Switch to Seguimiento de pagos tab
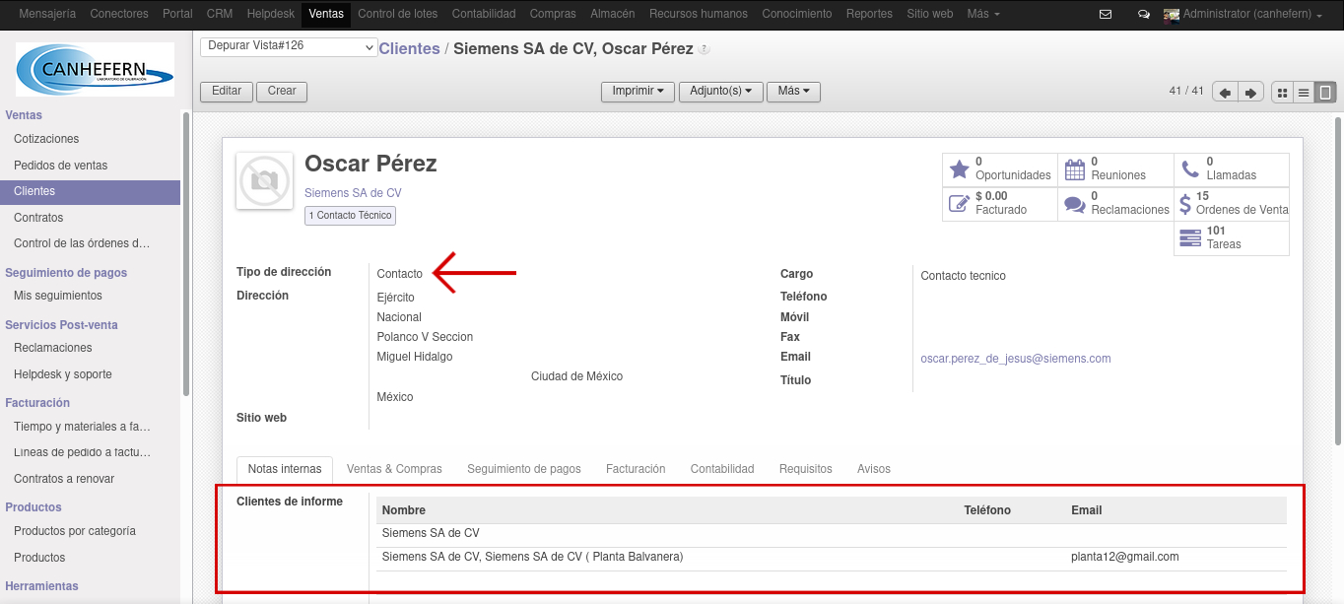 click(524, 469)
